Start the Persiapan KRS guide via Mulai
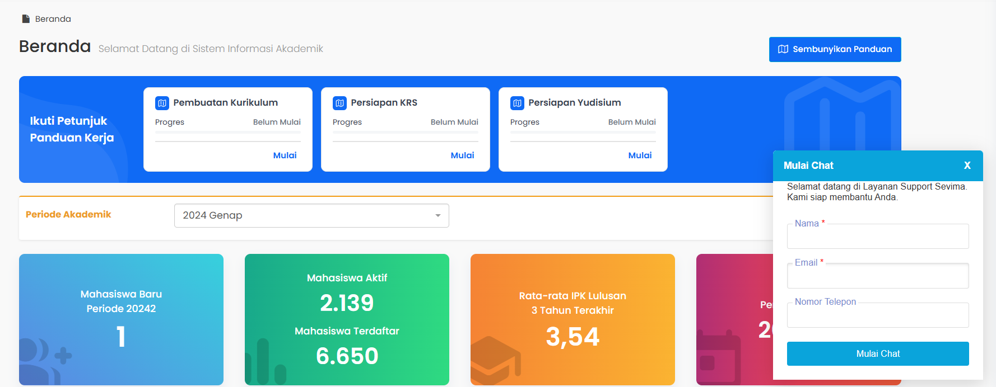This screenshot has width=996, height=387. click(x=462, y=155)
